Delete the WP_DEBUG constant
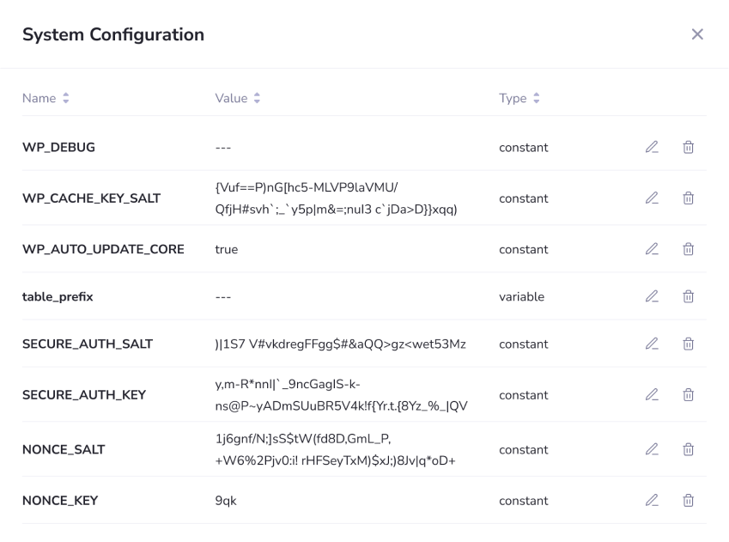 point(689,147)
